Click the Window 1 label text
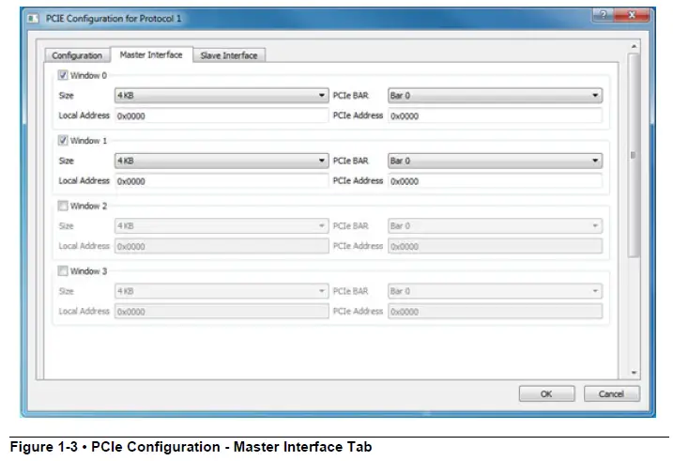 88,141
